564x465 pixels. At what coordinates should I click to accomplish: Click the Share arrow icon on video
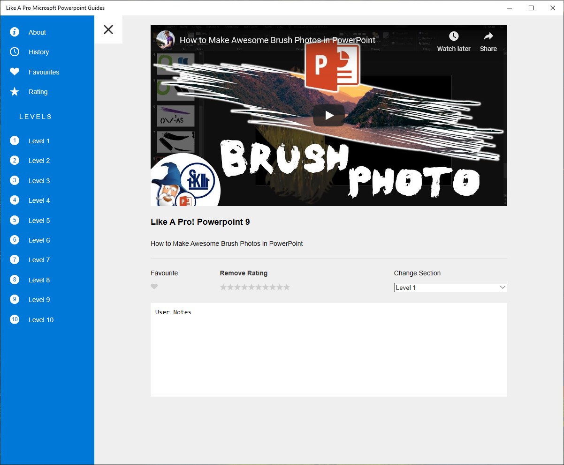(x=488, y=37)
